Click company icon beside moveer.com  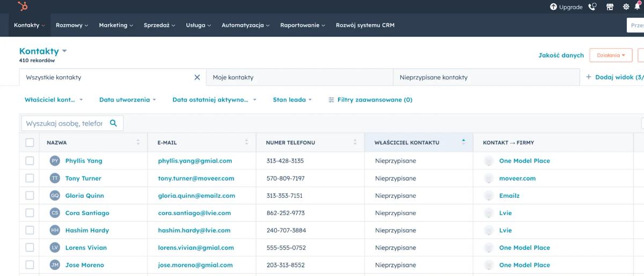point(488,178)
